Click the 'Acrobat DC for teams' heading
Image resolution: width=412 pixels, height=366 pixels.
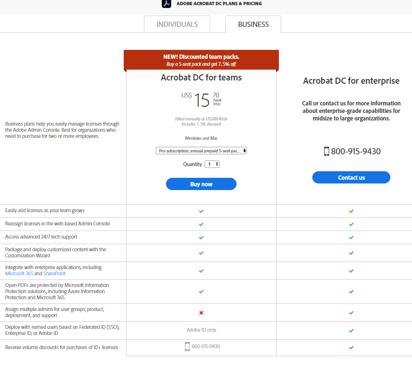(201, 78)
